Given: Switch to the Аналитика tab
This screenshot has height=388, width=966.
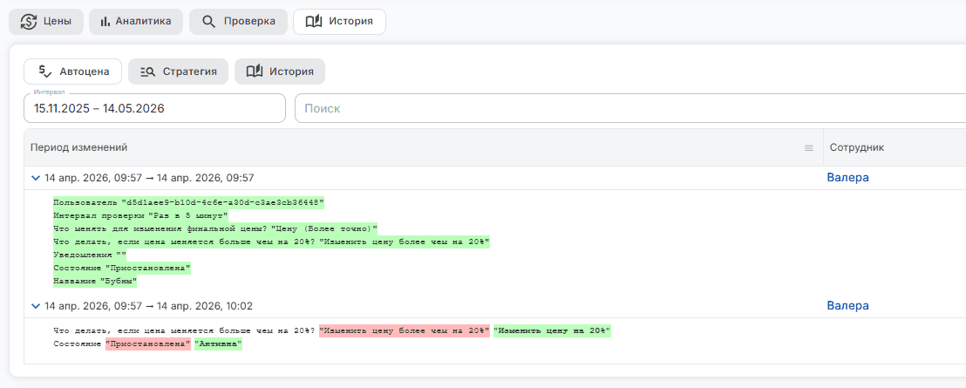Looking at the screenshot, I should point(135,22).
